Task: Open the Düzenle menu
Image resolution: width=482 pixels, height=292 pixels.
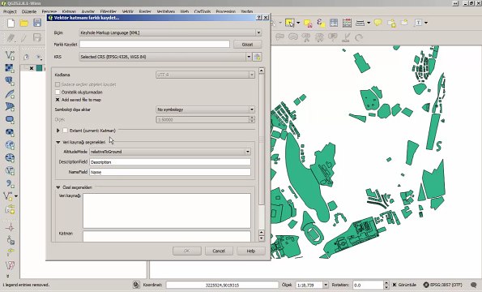Action: (29, 11)
